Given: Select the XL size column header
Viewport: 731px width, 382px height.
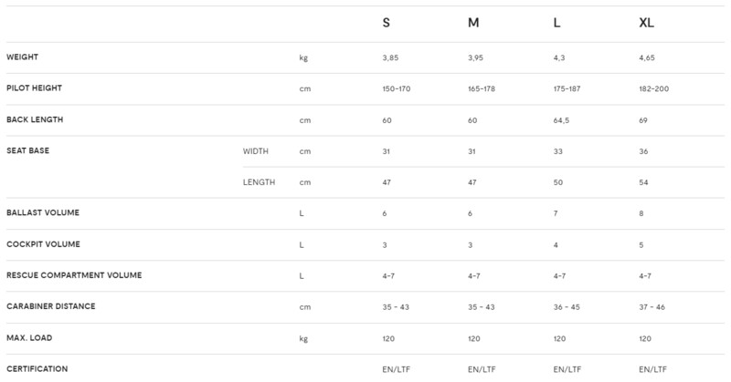Looking at the screenshot, I should [646, 23].
